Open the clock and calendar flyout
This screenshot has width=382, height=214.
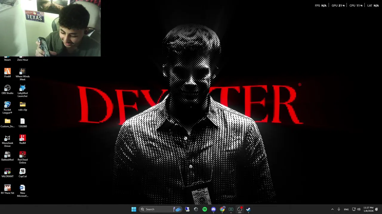click(368, 209)
